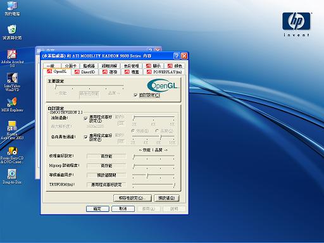Image resolution: width=324 pixels, height=243 pixels.
Task: Click the anisotropic filtering slider (2X–16X)
Action: click(154, 137)
